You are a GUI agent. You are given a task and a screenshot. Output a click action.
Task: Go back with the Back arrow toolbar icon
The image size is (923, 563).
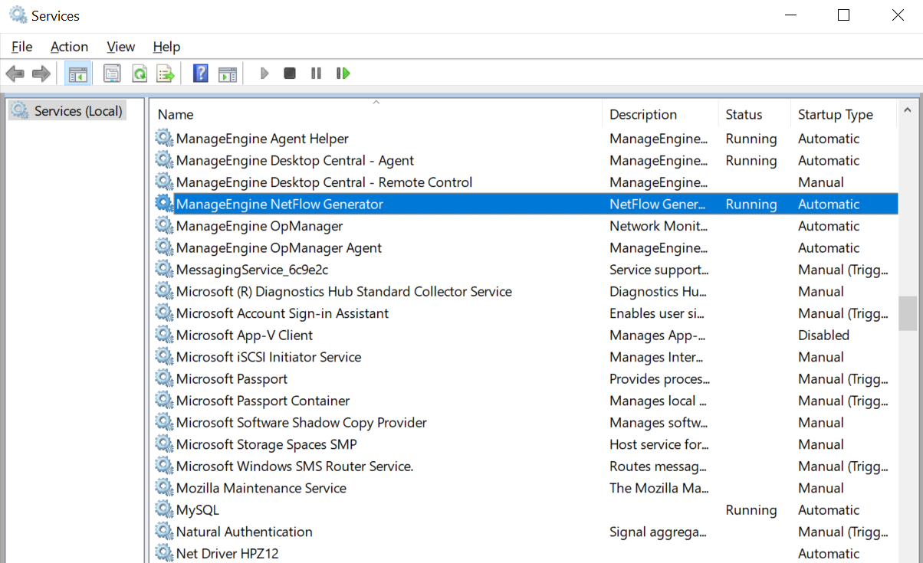click(15, 74)
